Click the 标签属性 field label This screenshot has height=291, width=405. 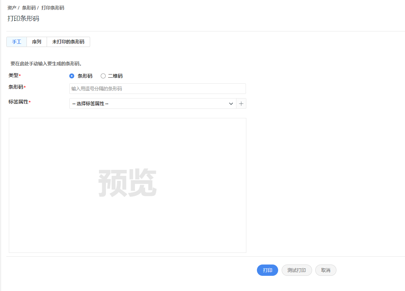(x=18, y=102)
